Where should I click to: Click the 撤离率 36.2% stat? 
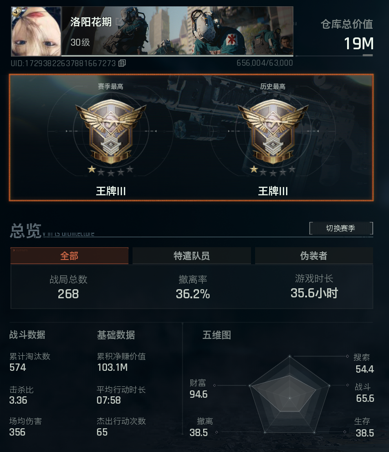point(193,287)
